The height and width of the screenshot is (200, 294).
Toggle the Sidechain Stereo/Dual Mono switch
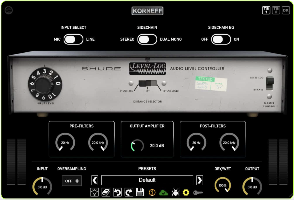click(x=147, y=39)
